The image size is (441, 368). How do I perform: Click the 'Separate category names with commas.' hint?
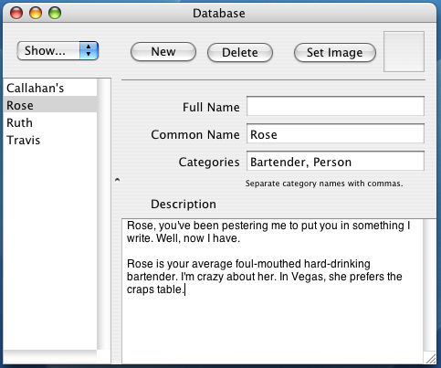point(324,184)
